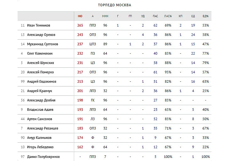Click the МИН column header
Image resolution: width=229 pixels, height=161 pixels.
click(x=105, y=16)
